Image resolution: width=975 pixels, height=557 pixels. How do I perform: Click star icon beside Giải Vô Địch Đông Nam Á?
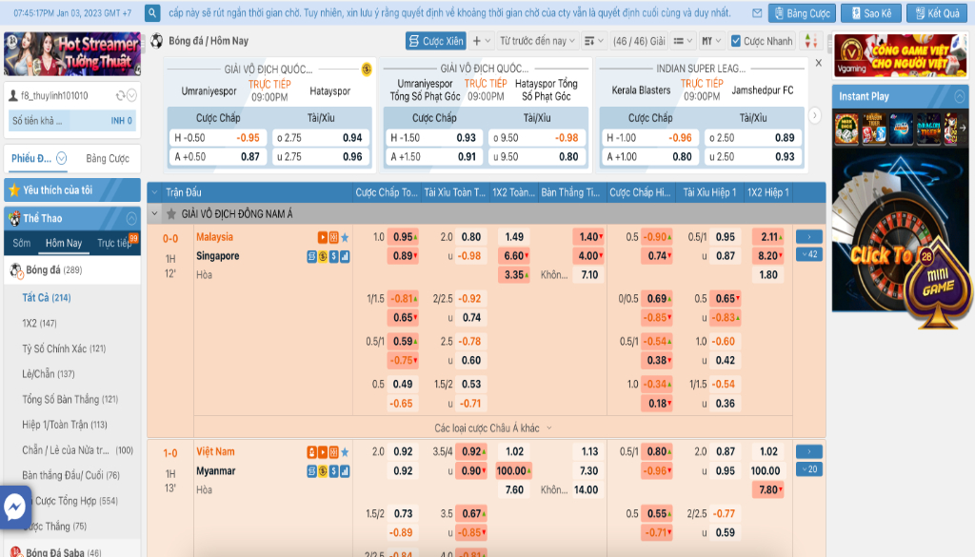coord(172,214)
